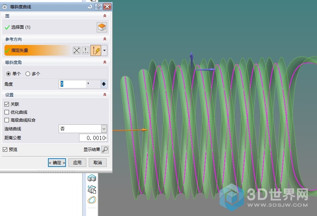This screenshot has height=216, width=317.
Task: Click the orange vector direction arrow
Action: pos(131,130)
